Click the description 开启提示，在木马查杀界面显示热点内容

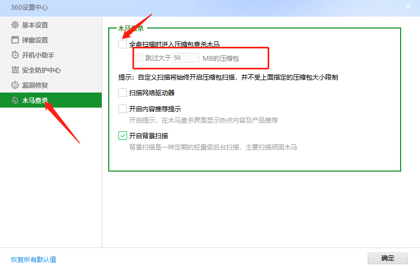204,121
